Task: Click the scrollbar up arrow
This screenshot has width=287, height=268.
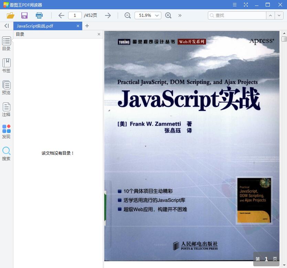Action: tap(284, 33)
